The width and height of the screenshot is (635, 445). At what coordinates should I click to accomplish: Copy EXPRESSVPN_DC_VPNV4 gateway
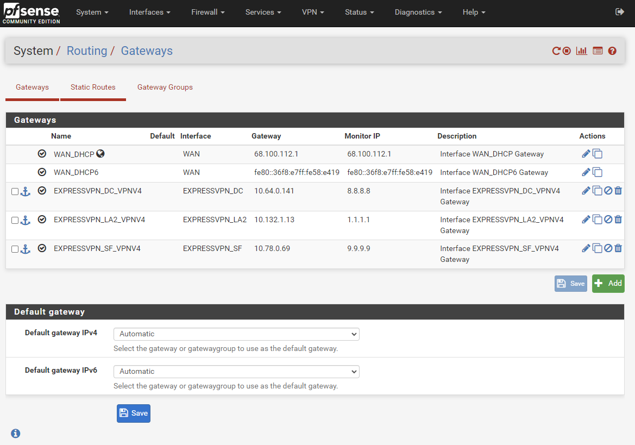pos(598,190)
